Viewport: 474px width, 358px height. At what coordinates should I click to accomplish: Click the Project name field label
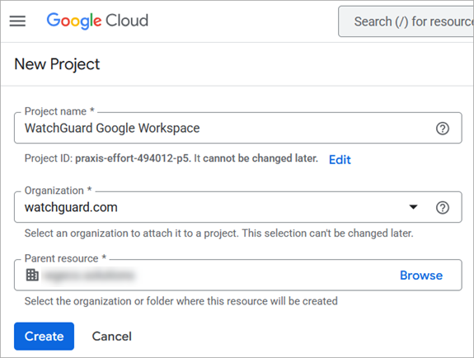coord(59,111)
